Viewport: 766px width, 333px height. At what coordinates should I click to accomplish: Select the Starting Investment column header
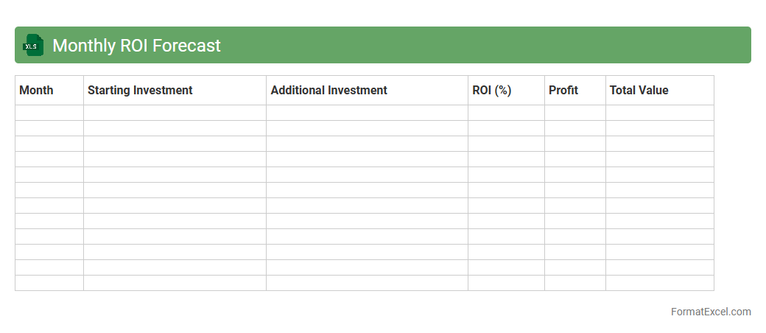click(x=140, y=90)
